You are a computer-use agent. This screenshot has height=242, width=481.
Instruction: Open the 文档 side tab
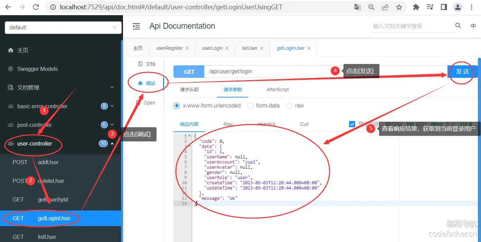147,64
